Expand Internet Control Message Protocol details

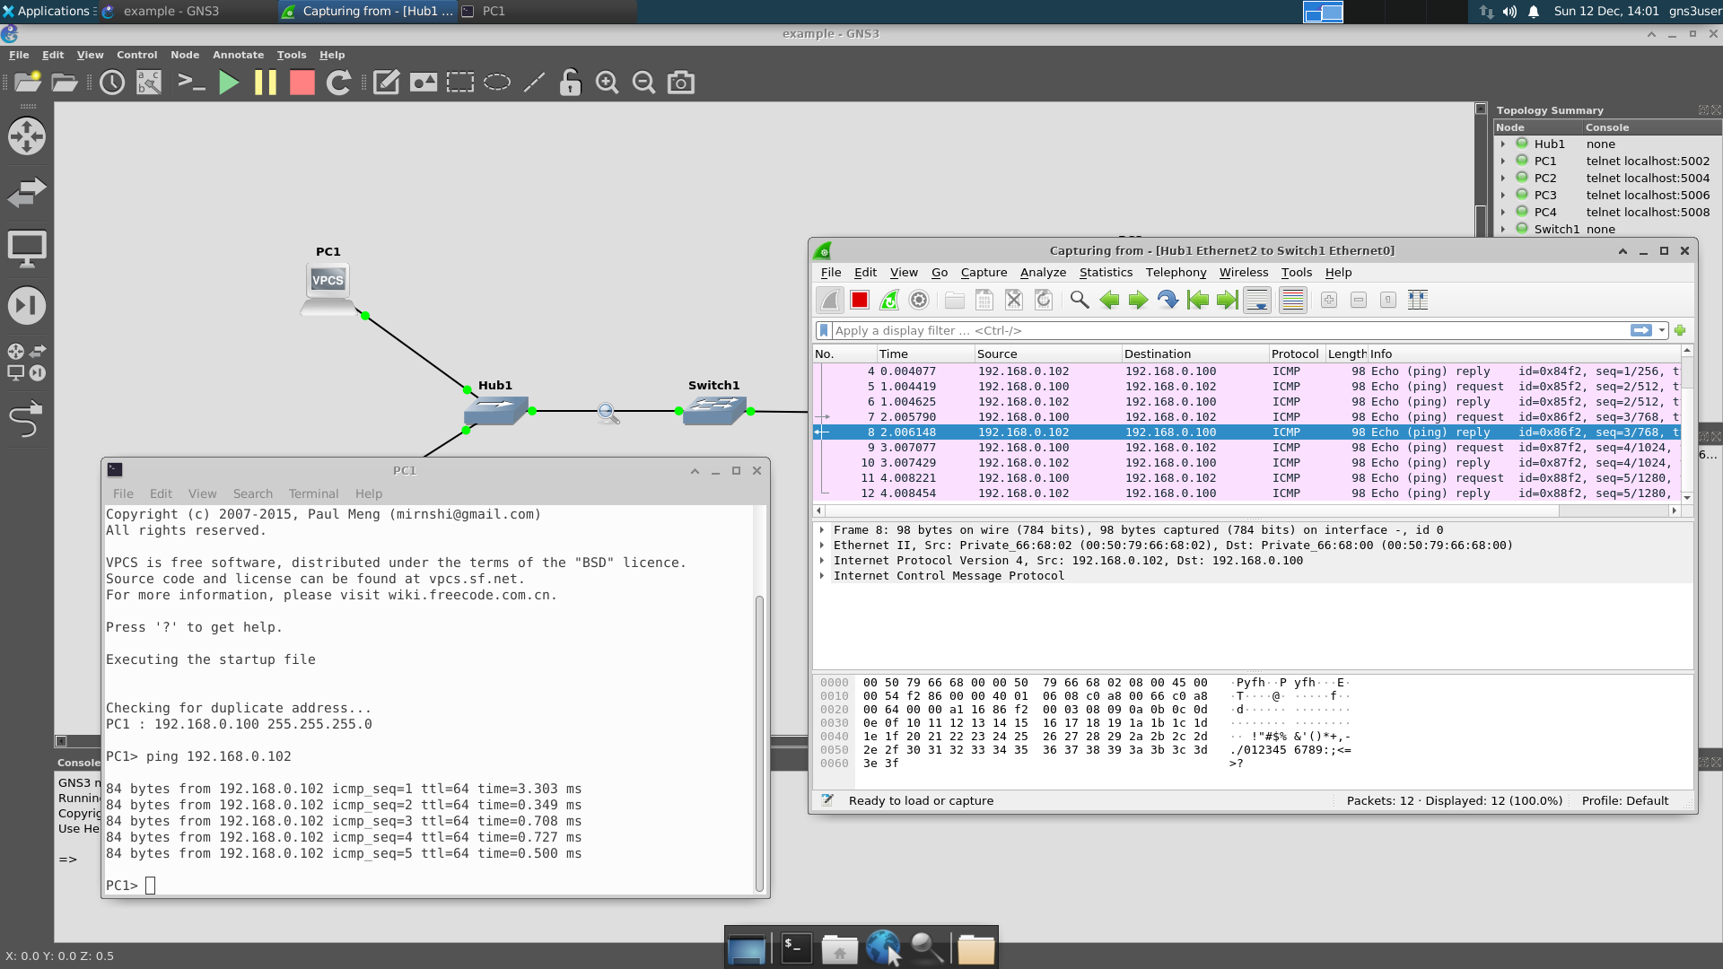coord(822,576)
